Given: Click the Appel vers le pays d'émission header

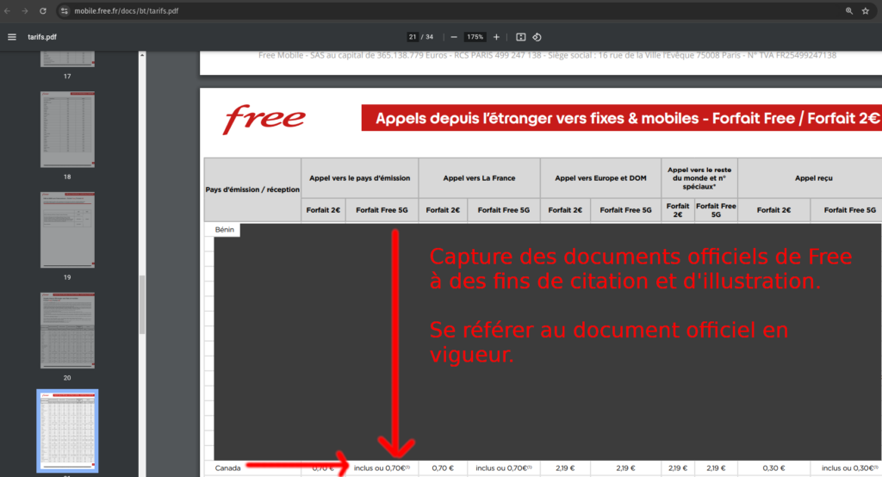Looking at the screenshot, I should pyautogui.click(x=359, y=178).
